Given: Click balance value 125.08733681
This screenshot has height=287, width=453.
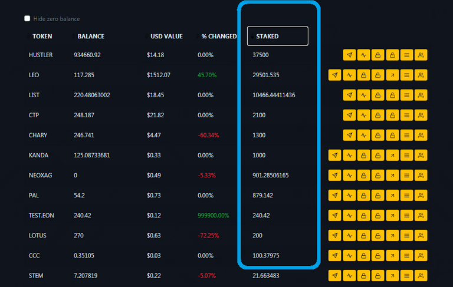Looking at the screenshot, I should [x=92, y=156].
